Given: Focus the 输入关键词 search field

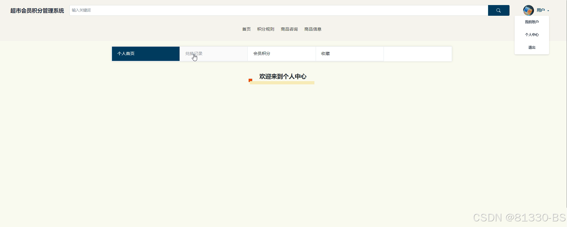Looking at the screenshot, I should coord(278,10).
